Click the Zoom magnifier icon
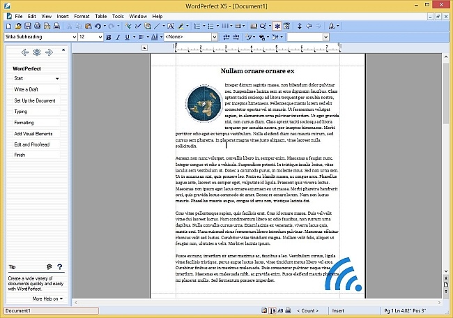This screenshot has height=318, width=453. (x=263, y=26)
